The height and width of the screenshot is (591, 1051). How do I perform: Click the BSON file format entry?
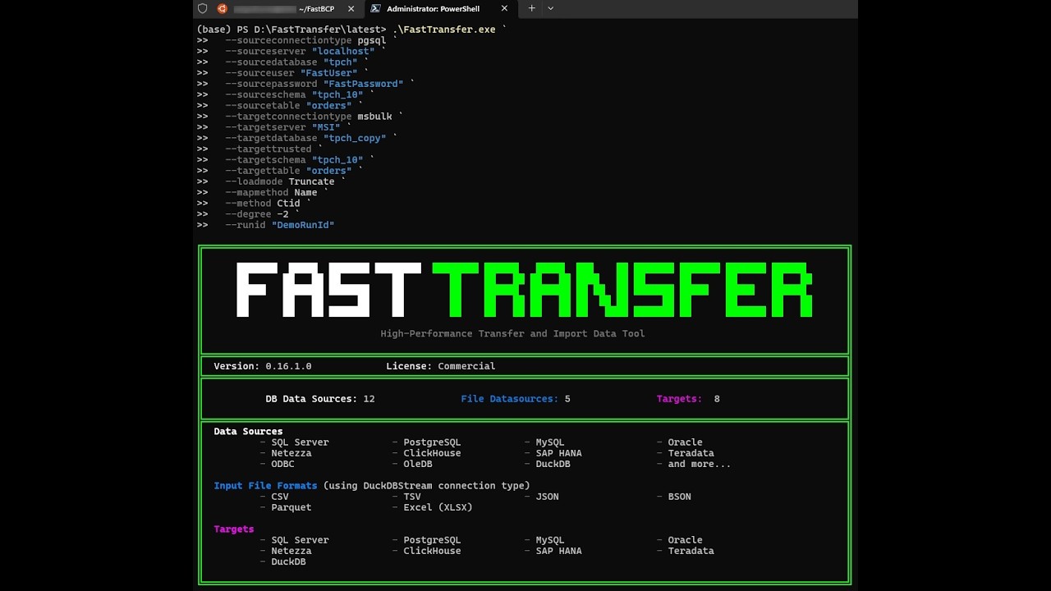[679, 497]
